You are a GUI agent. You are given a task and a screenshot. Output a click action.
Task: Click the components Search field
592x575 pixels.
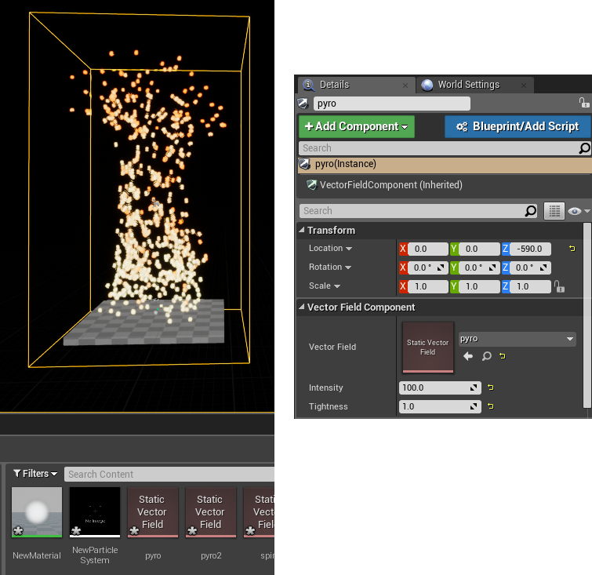point(439,148)
